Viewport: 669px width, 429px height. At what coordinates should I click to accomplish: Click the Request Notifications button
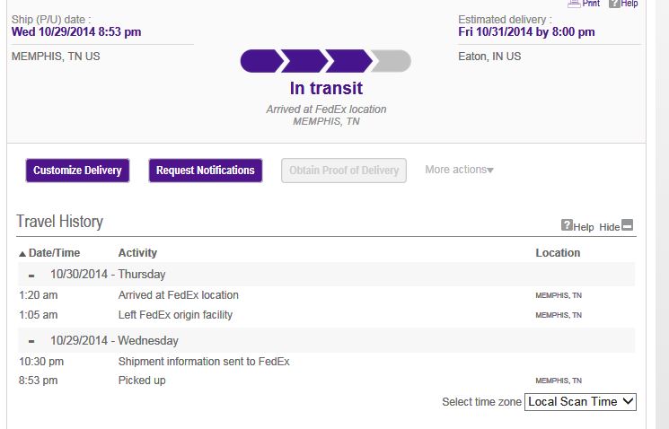(206, 171)
